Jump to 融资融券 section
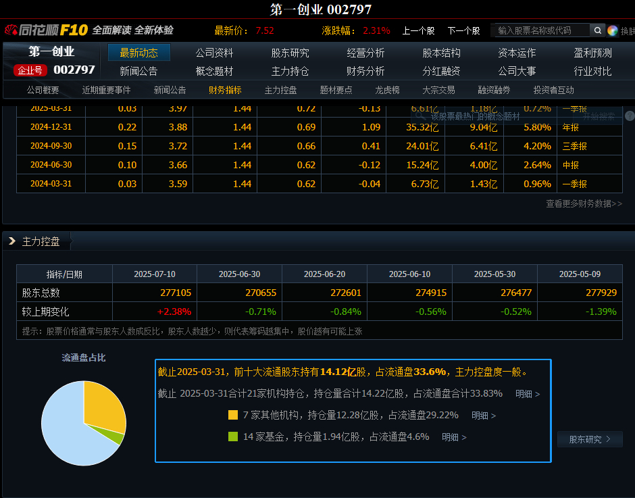This screenshot has width=635, height=498. pos(494,90)
